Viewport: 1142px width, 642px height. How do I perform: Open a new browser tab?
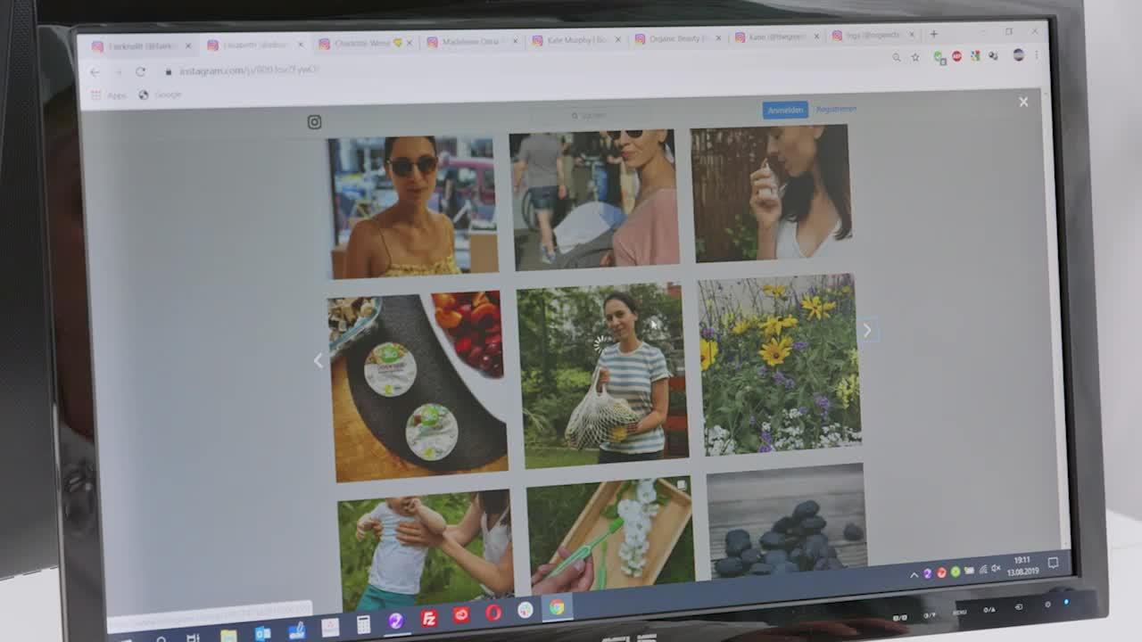(933, 34)
